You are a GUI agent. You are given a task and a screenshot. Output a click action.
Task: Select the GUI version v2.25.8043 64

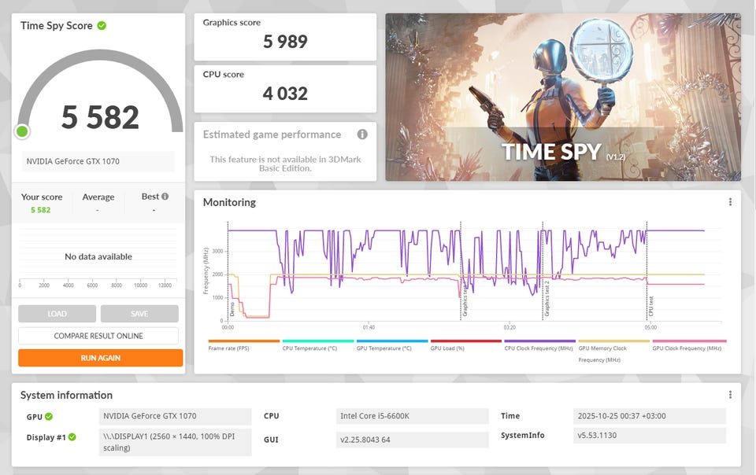click(x=412, y=440)
